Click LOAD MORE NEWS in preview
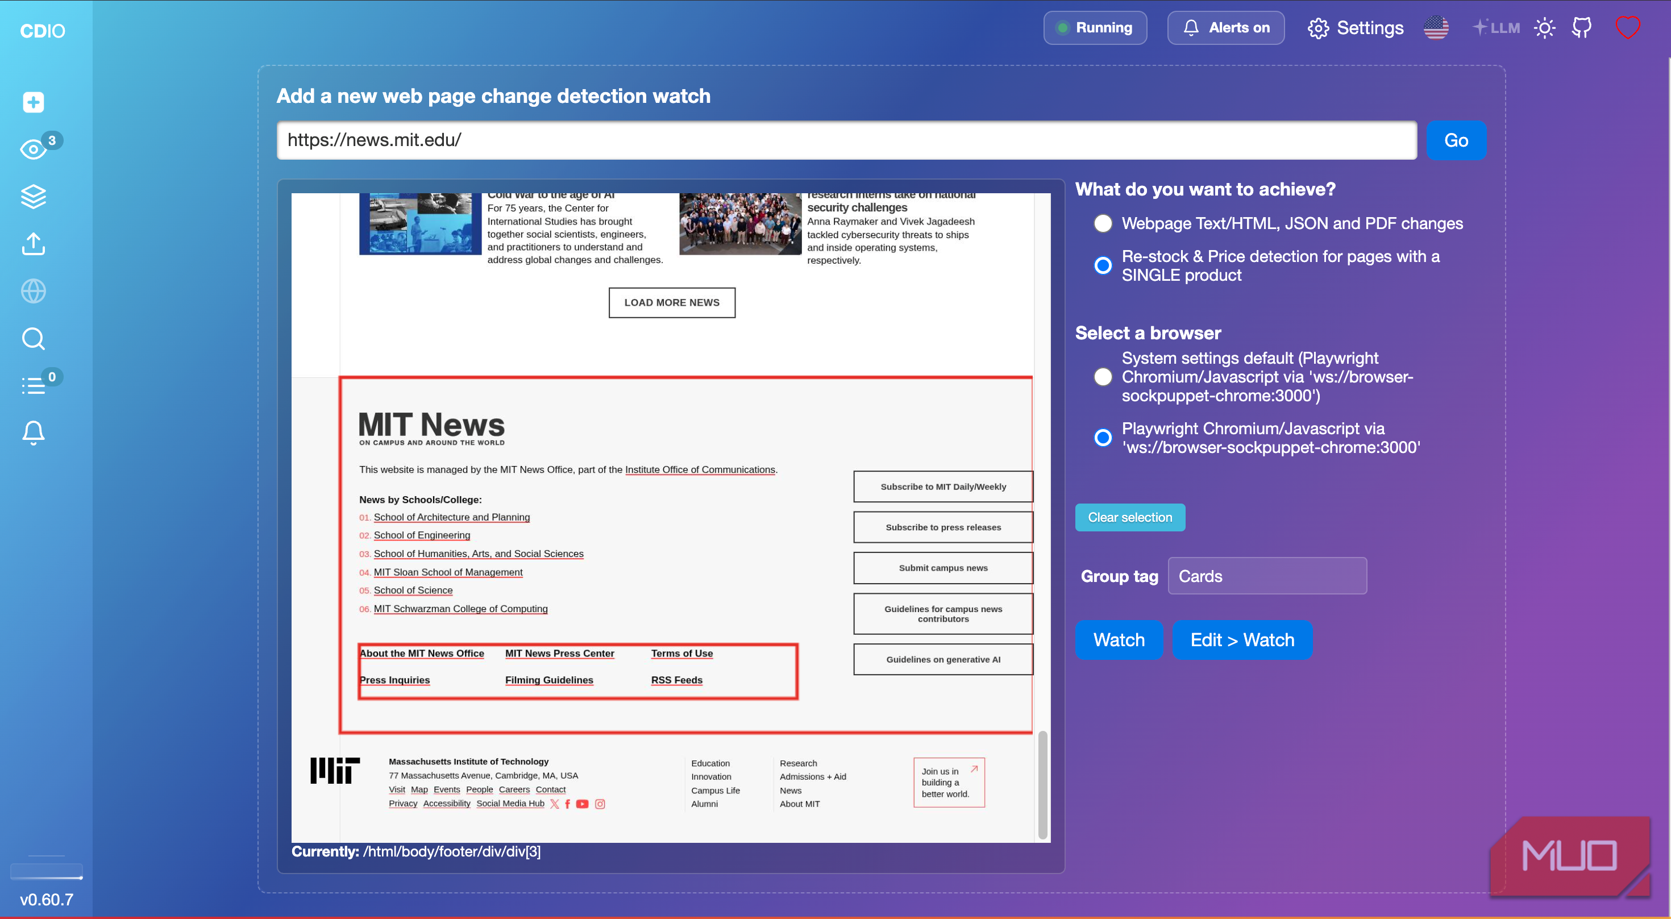Image resolution: width=1671 pixels, height=919 pixels. (671, 303)
